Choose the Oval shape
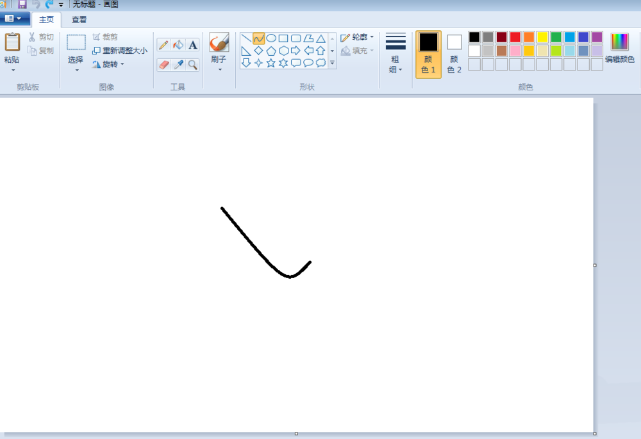This screenshot has width=641, height=439. click(271, 38)
